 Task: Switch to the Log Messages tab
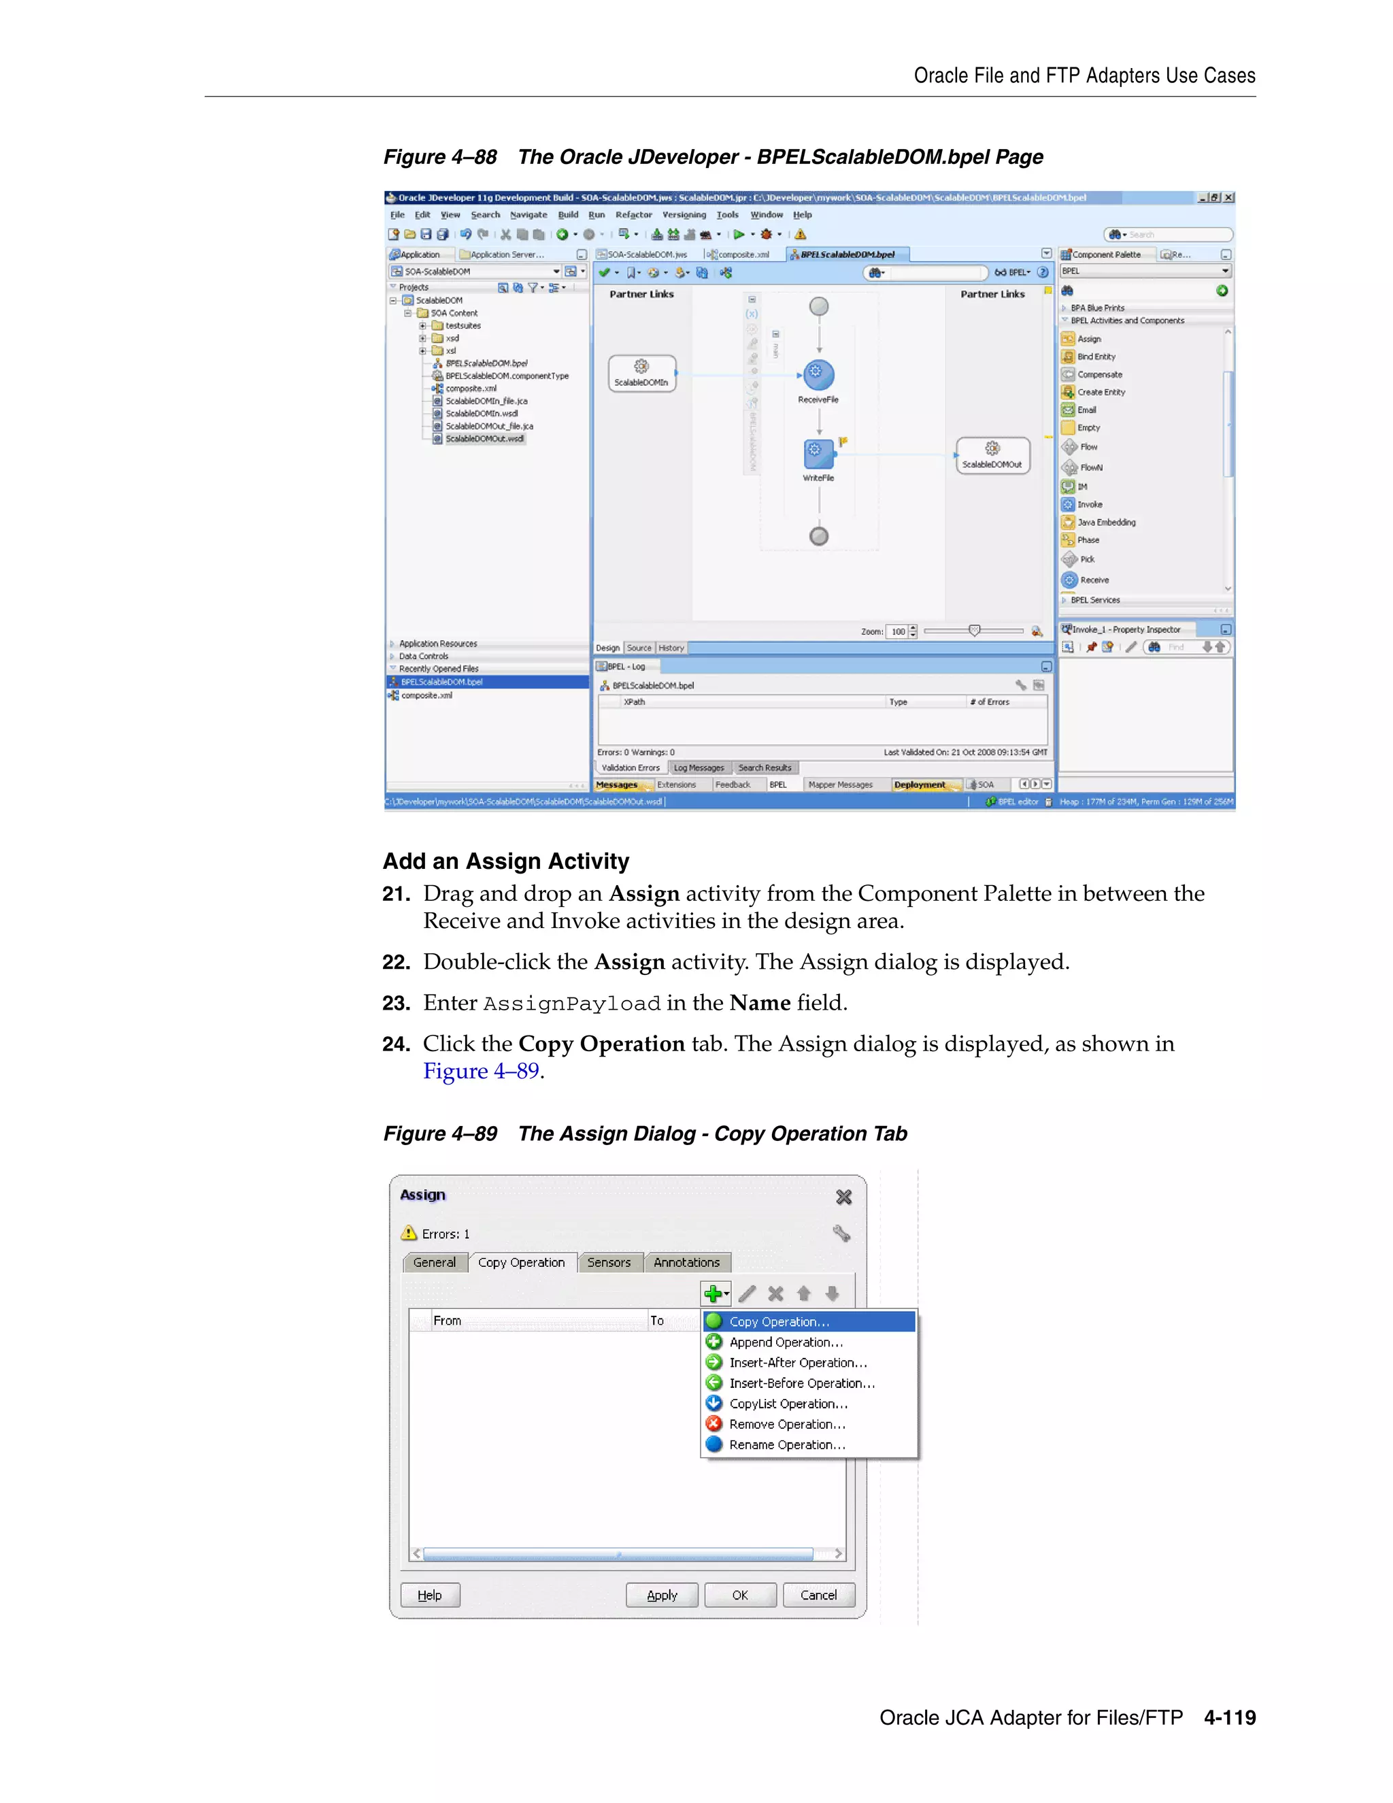tap(698, 767)
